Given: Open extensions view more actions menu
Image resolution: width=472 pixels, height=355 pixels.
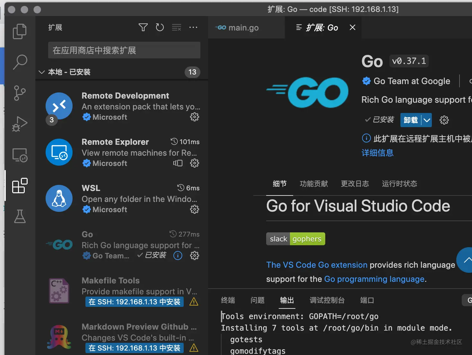Looking at the screenshot, I should [x=193, y=27].
